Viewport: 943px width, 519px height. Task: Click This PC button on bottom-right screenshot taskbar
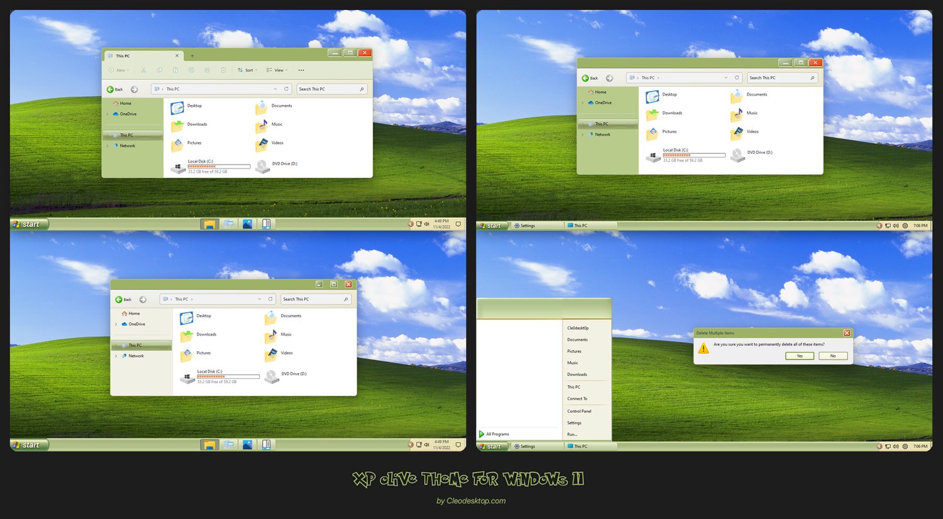591,446
